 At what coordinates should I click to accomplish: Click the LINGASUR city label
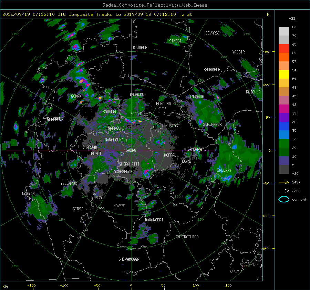click(196, 97)
